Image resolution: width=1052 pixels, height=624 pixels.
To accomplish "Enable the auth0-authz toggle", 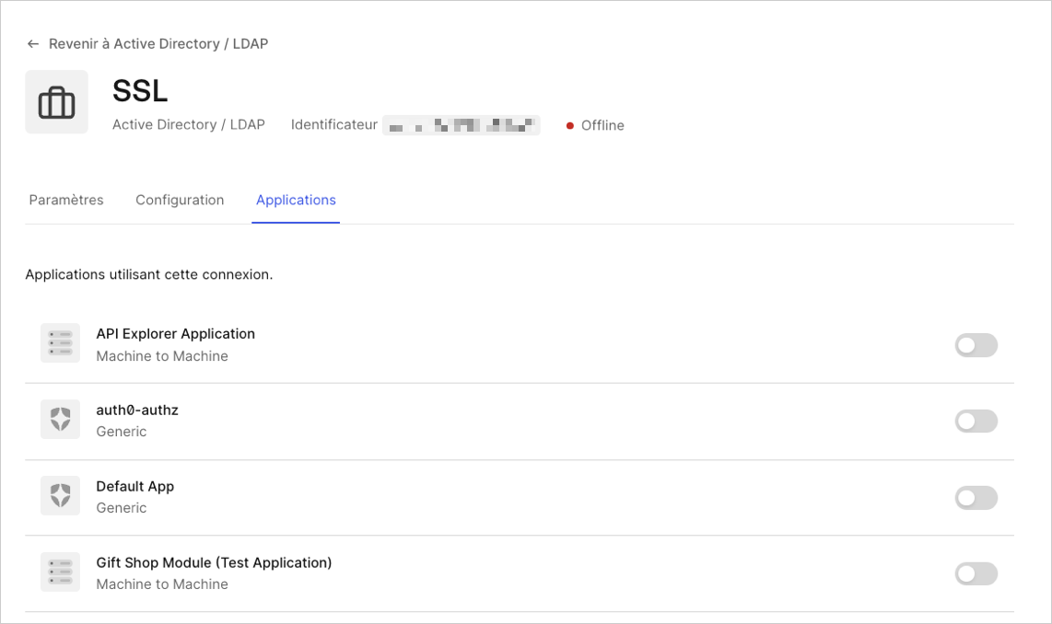I will click(976, 421).
